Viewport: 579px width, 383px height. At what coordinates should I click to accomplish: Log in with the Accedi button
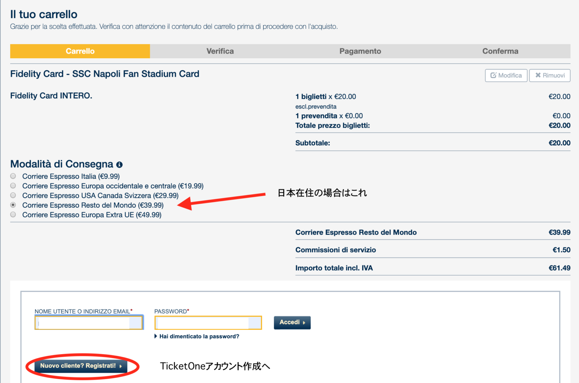pyautogui.click(x=292, y=323)
